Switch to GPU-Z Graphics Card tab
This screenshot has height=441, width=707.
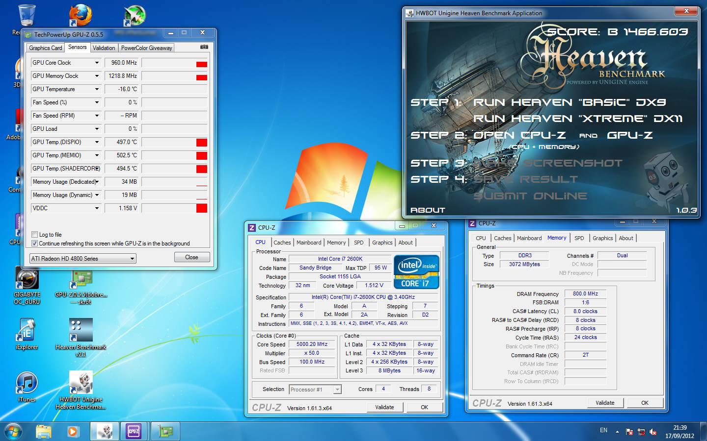(46, 48)
